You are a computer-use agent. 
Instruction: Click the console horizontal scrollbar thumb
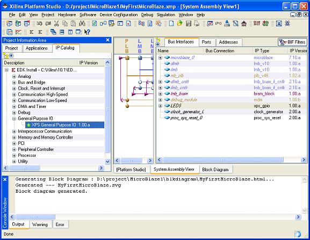(35, 217)
